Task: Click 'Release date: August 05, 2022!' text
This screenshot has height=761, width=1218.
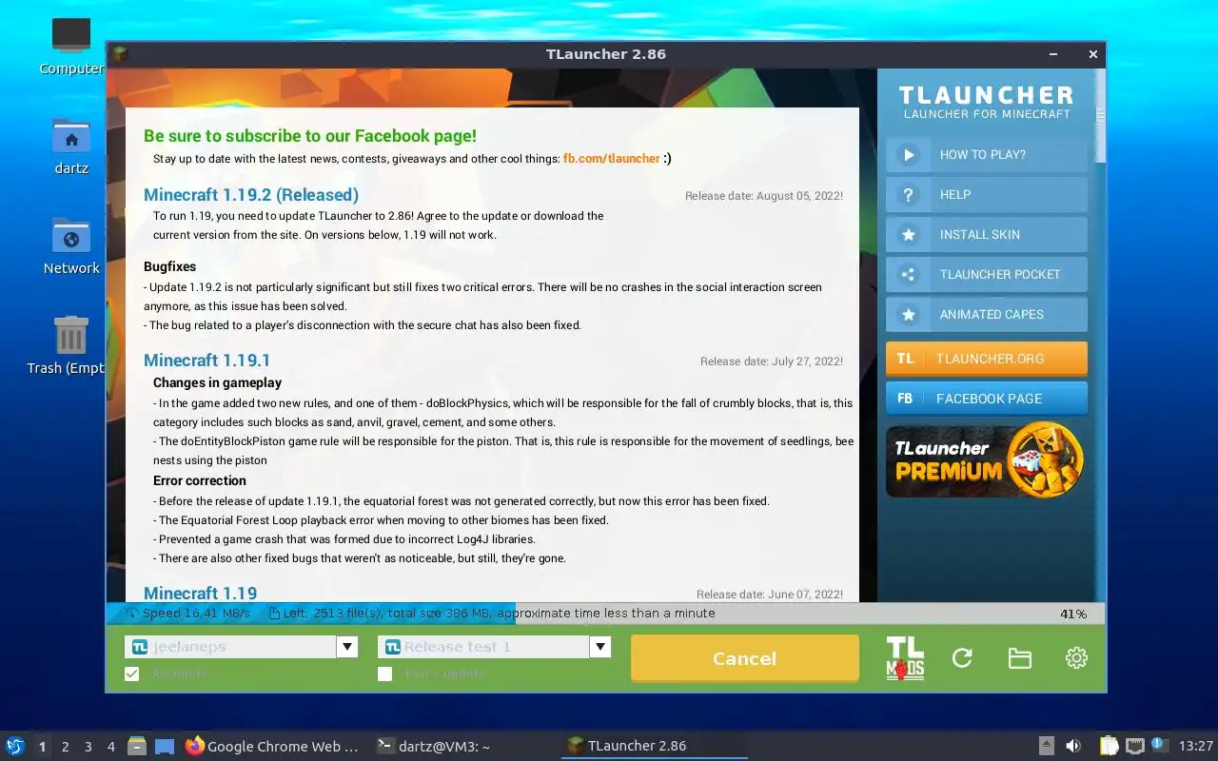Action: click(x=764, y=196)
